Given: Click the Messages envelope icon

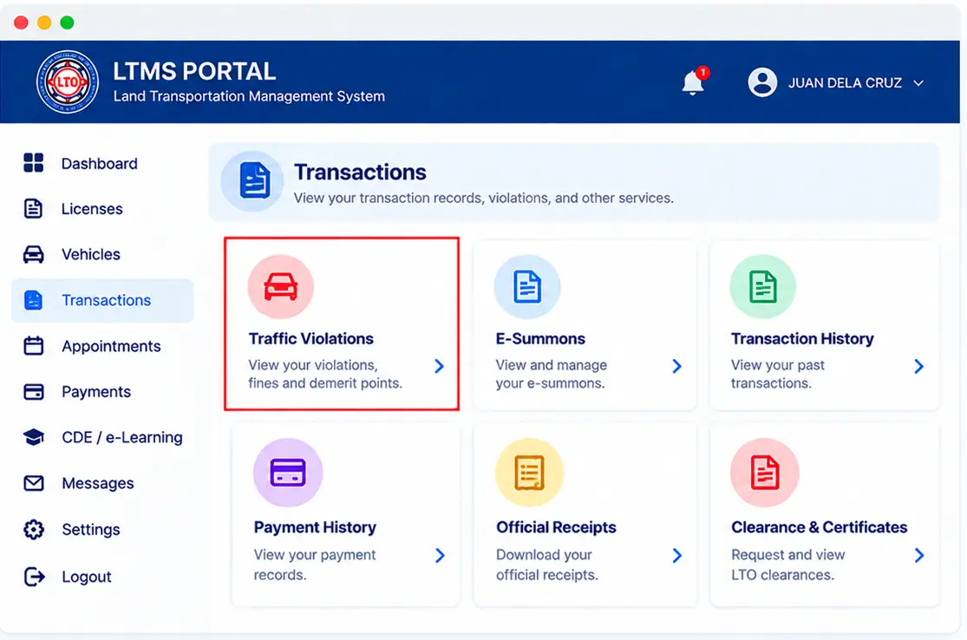Looking at the screenshot, I should pyautogui.click(x=33, y=483).
